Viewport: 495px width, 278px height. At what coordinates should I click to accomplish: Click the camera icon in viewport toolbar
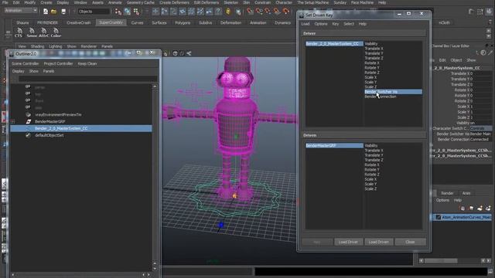[x=176, y=53]
